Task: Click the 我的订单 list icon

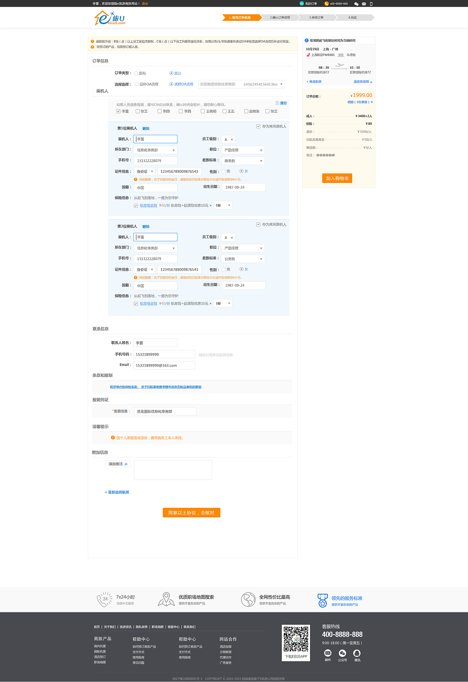Action: (x=302, y=4)
